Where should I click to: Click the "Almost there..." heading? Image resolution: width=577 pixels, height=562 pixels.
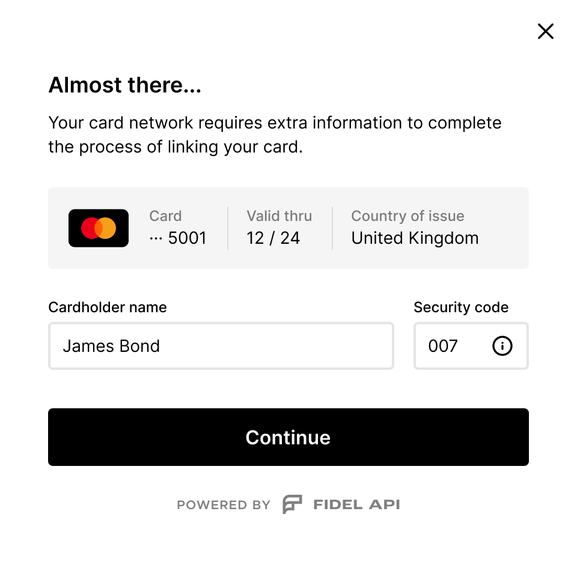pos(124,85)
